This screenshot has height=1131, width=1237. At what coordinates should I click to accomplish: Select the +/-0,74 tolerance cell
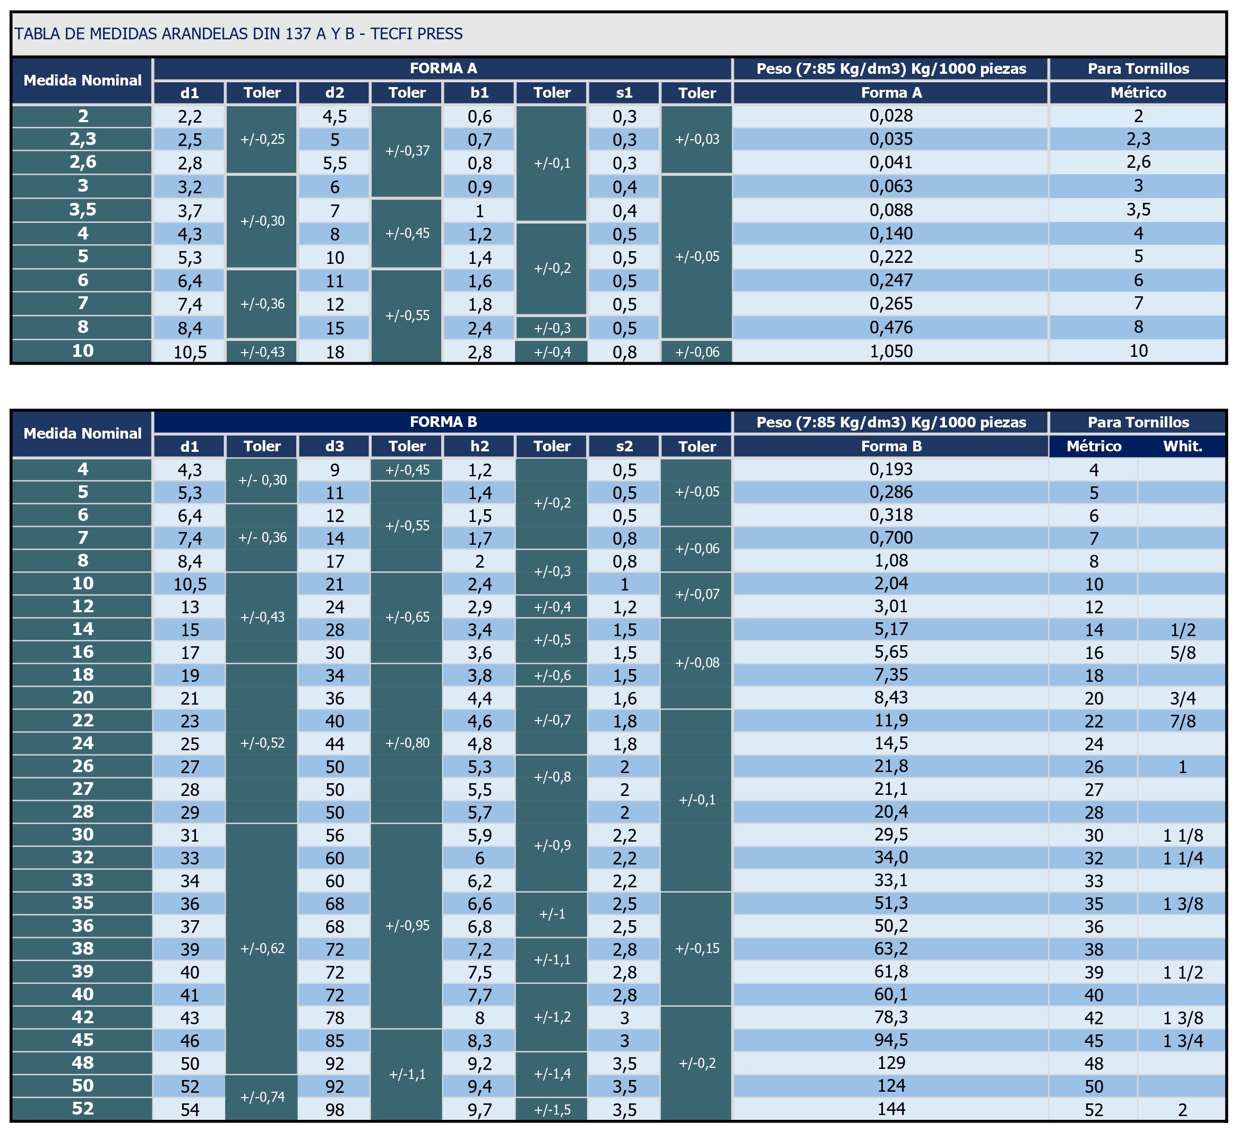(x=262, y=1096)
